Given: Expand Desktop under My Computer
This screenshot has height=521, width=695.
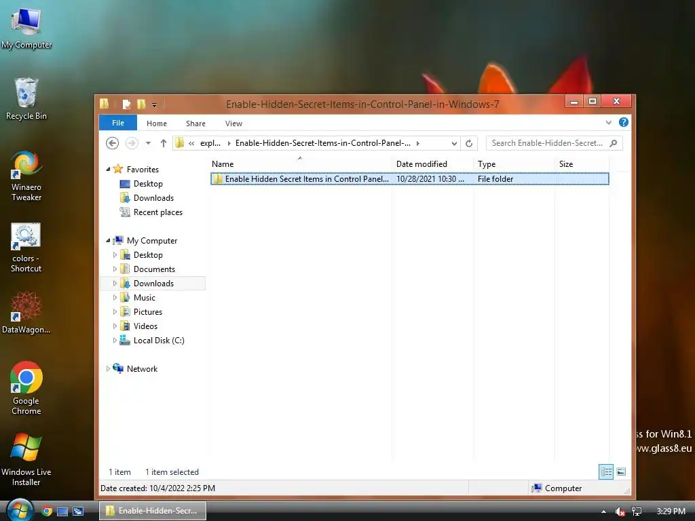Looking at the screenshot, I should 115,255.
